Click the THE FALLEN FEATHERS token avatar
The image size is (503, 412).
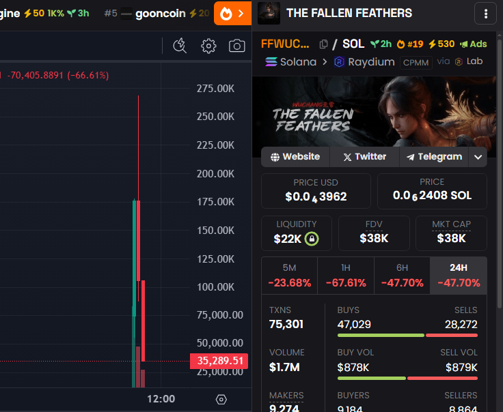pos(269,14)
